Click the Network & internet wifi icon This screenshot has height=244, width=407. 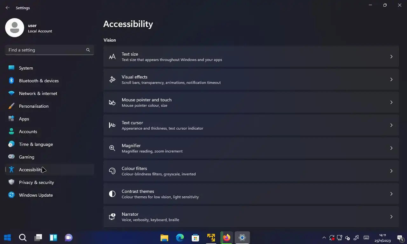click(x=11, y=93)
